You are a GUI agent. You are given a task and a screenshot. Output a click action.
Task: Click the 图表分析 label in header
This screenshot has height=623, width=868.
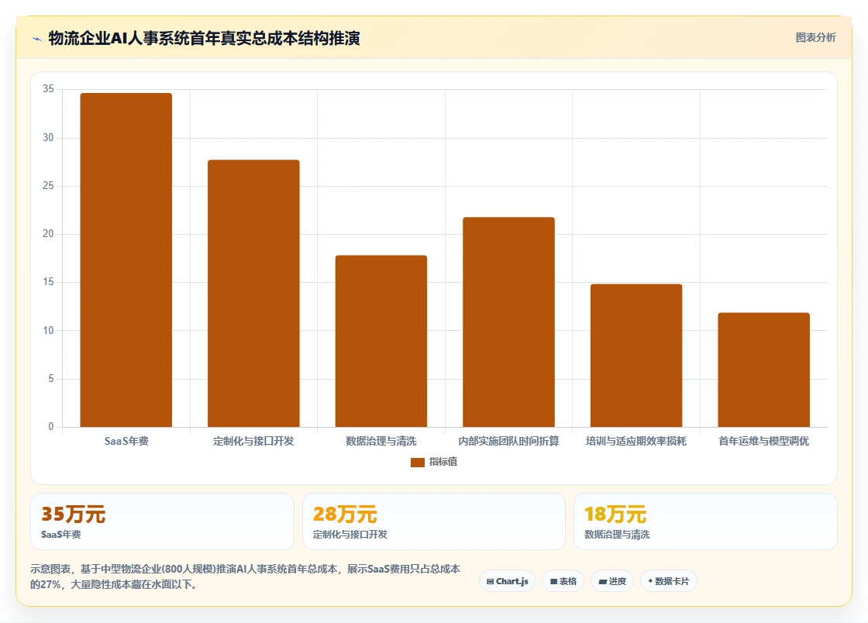(x=815, y=38)
